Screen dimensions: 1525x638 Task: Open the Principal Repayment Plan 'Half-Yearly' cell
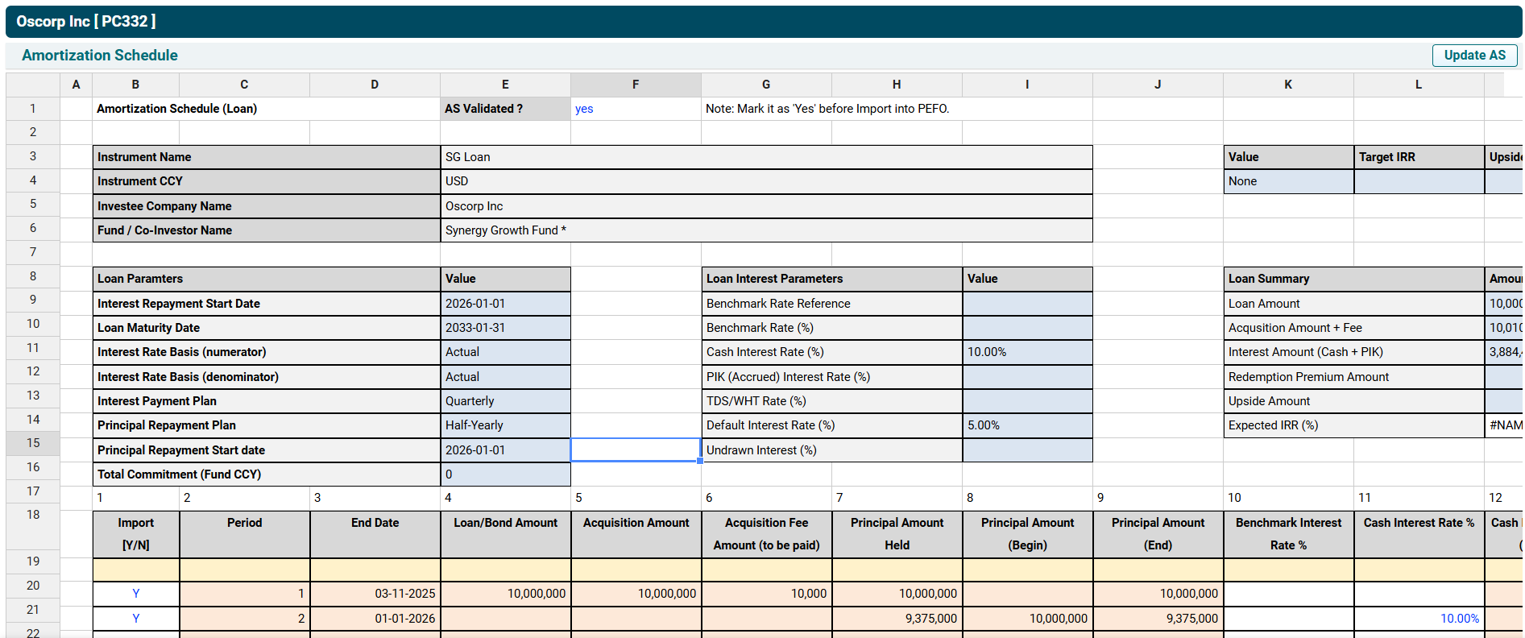point(505,425)
